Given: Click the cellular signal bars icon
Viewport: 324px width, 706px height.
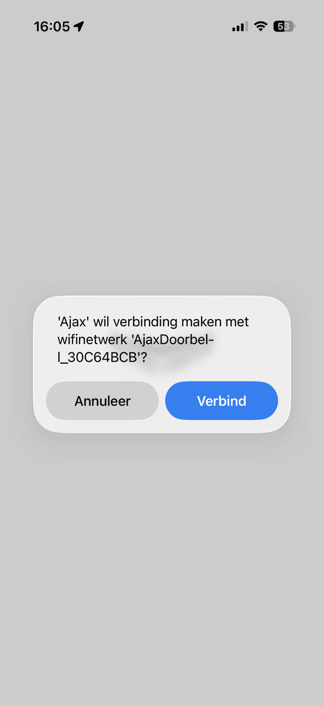Looking at the screenshot, I should tap(240, 26).
